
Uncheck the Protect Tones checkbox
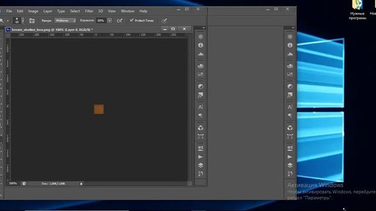132,21
